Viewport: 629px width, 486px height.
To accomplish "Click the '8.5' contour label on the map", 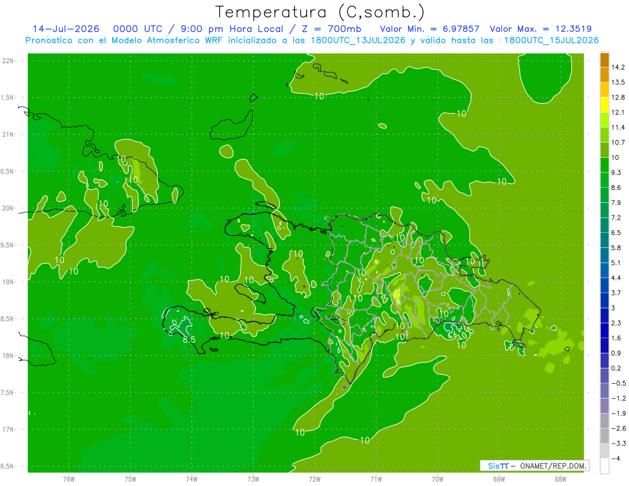I will [x=189, y=340].
